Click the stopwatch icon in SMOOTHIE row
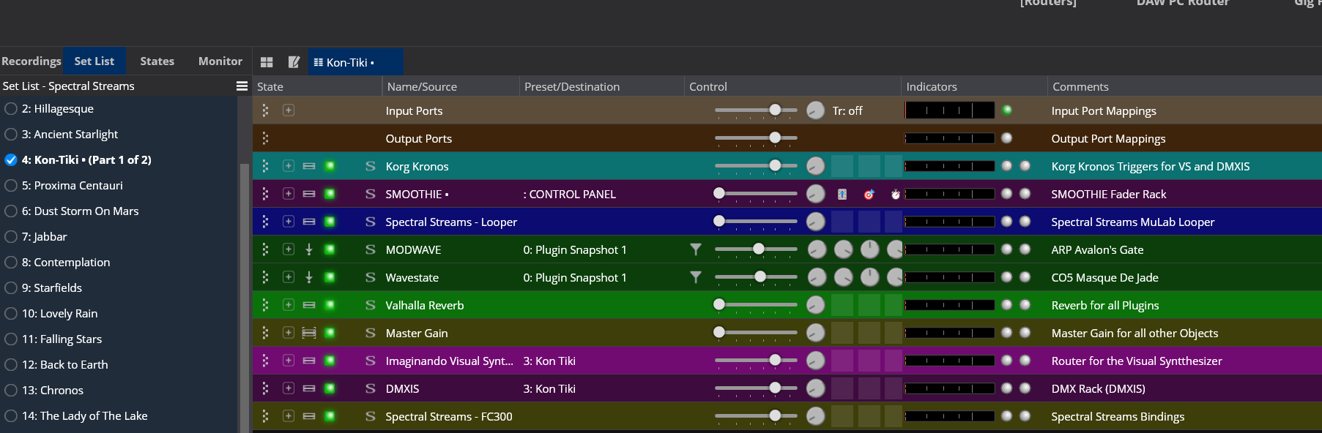The width and height of the screenshot is (1322, 433). pos(895,195)
